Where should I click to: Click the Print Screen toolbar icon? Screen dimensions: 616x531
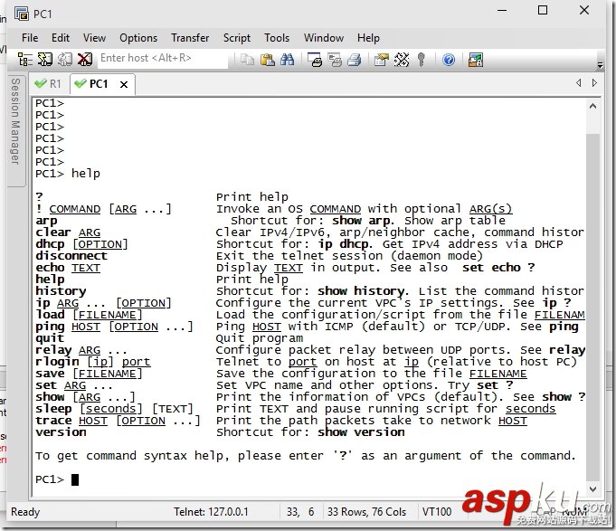pyautogui.click(x=315, y=60)
